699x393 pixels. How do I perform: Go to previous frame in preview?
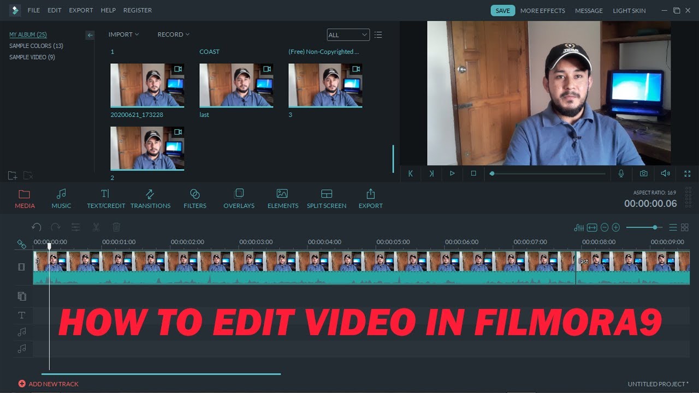point(411,174)
